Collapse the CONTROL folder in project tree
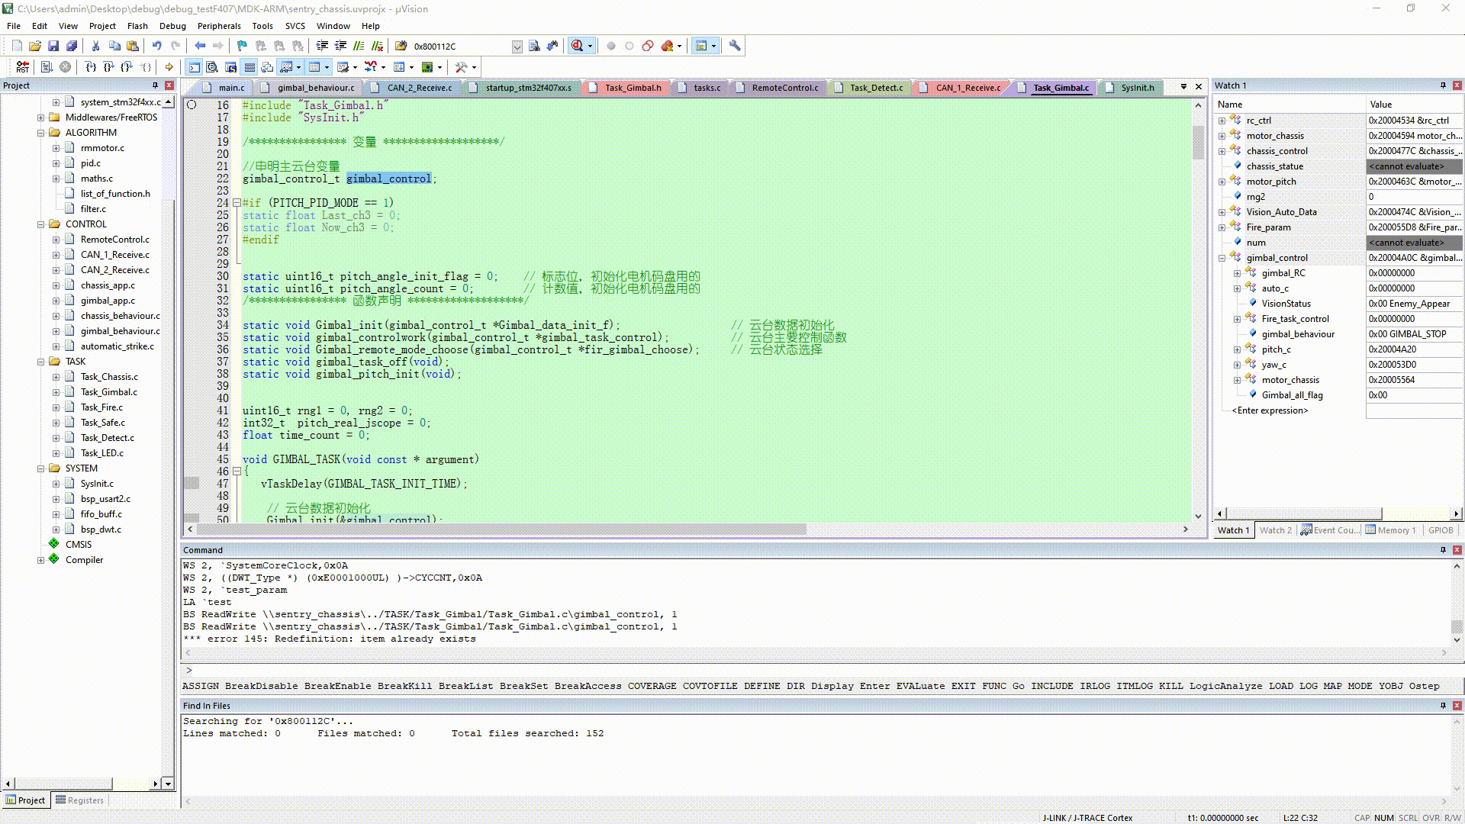Image resolution: width=1465 pixels, height=824 pixels. coord(40,224)
